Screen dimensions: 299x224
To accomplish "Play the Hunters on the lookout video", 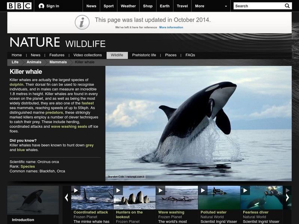I will (x=118, y=190).
